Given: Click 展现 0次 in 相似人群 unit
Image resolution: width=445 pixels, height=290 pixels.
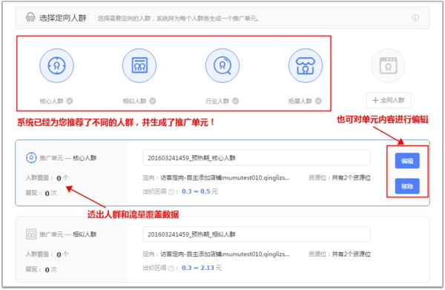Looking at the screenshot, I should 41,269.
